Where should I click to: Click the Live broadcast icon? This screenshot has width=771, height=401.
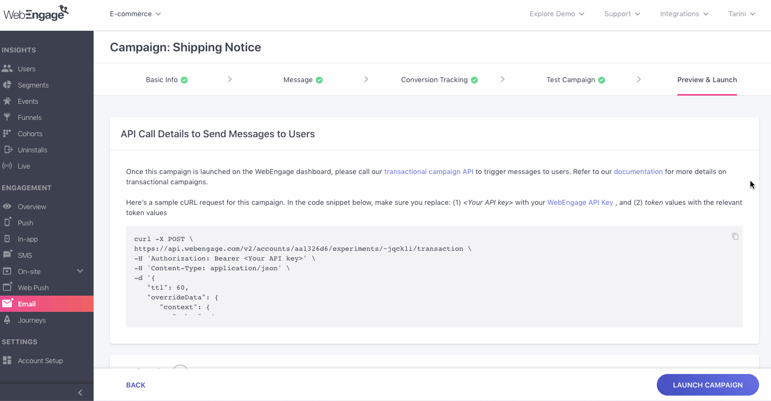click(x=7, y=166)
